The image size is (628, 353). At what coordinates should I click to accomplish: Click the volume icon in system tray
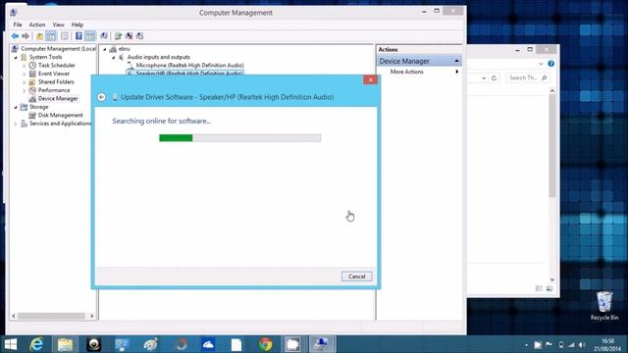pyautogui.click(x=582, y=344)
